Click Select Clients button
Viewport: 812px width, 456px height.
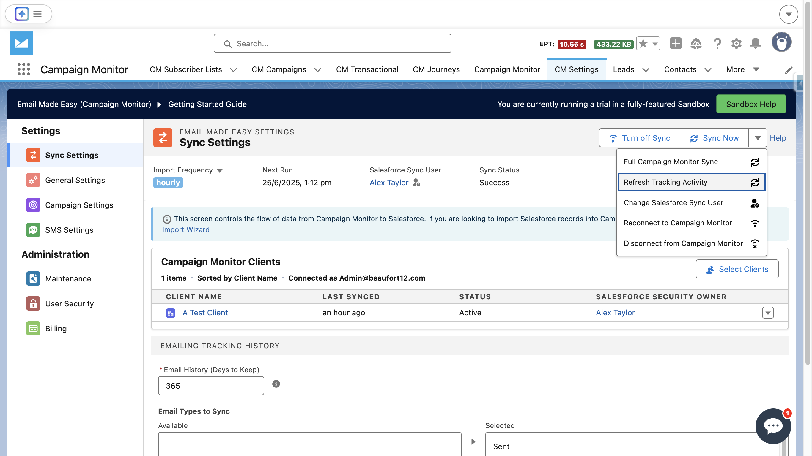pos(737,269)
